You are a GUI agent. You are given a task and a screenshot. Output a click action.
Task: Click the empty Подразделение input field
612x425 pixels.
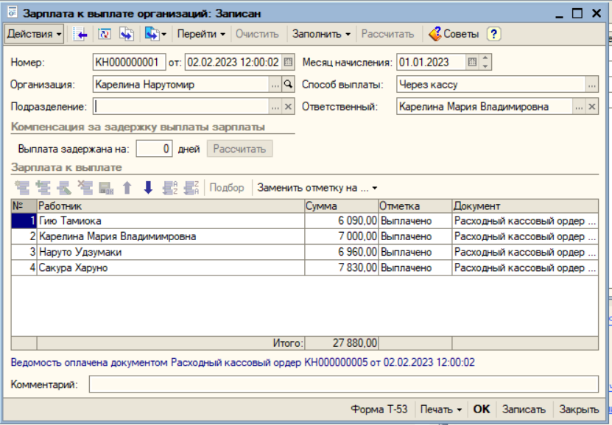[x=181, y=107]
